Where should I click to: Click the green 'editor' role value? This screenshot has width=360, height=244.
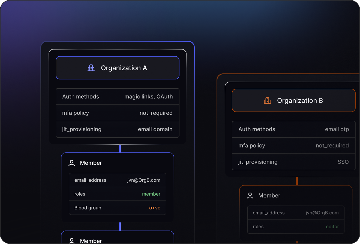click(332, 227)
